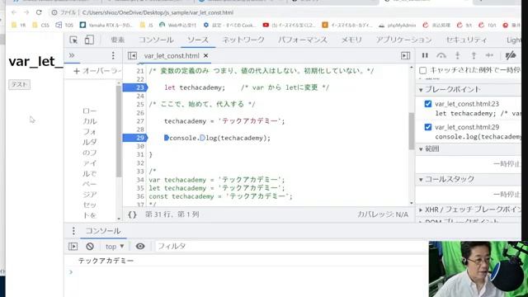Open the CSS bookmark folder
The image size is (528, 297).
(40, 26)
